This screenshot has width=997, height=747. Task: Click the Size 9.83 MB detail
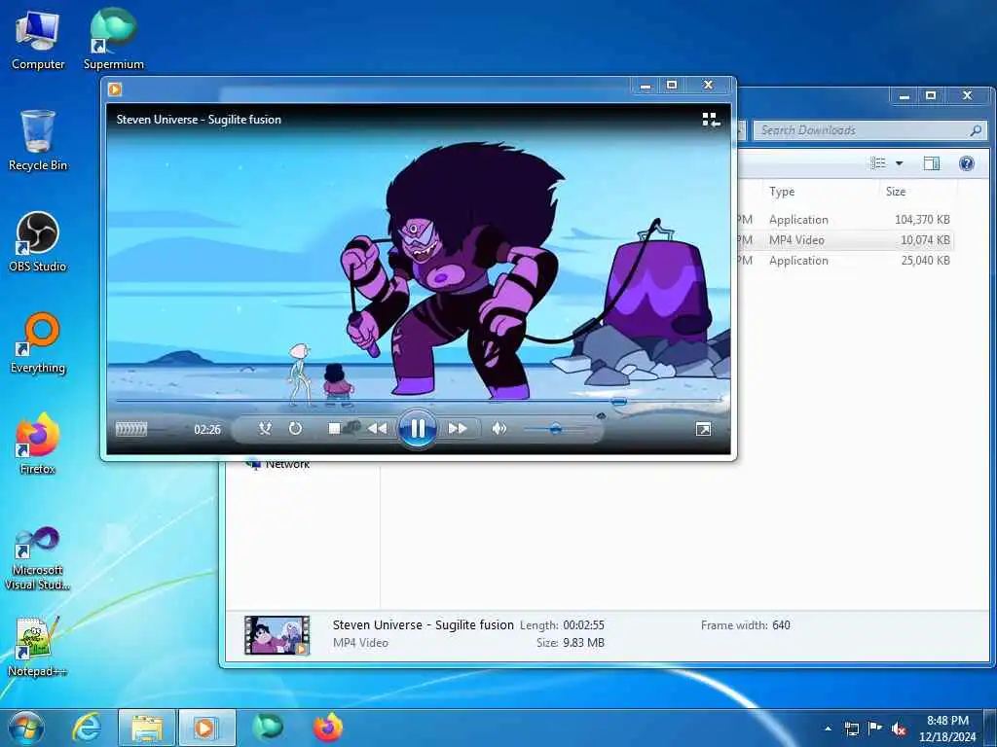[571, 642]
